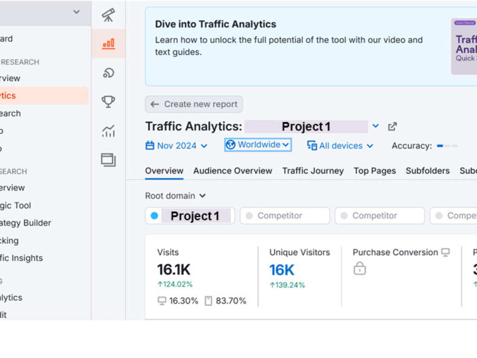Screen dimensions: 477x358
Task: Click the Purchase Conversion lock icon
Action: [360, 268]
